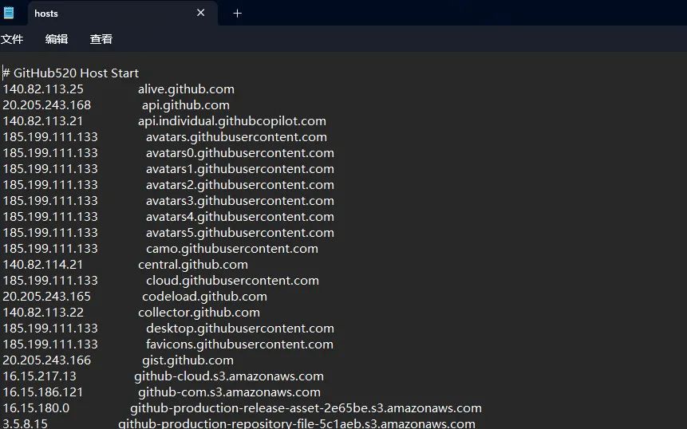This screenshot has width=687, height=429.
Task: Click the camo.githubusercontent.com entry
Action: click(231, 249)
